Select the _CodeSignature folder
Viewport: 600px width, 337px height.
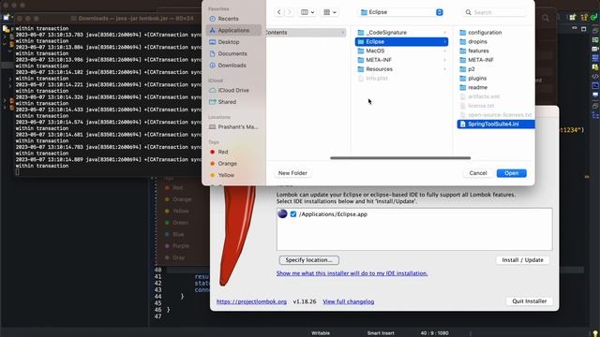[401, 33]
